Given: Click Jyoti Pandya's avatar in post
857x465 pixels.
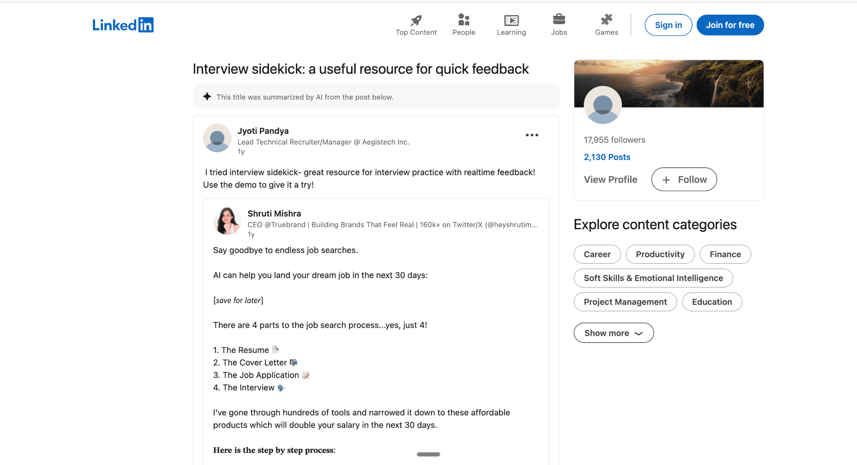Looking at the screenshot, I should click(x=217, y=138).
